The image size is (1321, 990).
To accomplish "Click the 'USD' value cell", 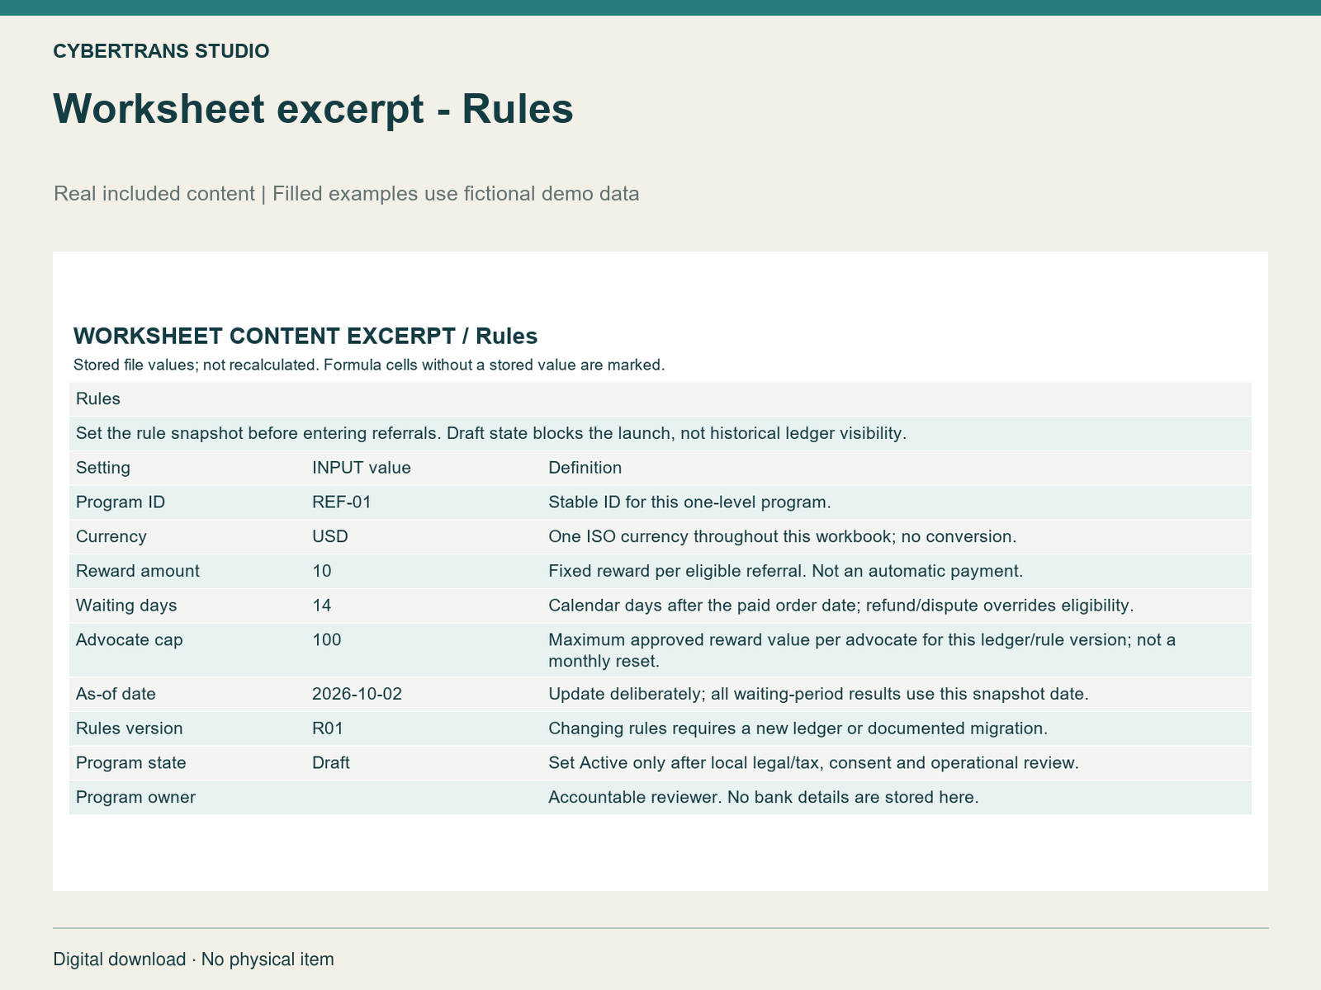I will point(424,537).
